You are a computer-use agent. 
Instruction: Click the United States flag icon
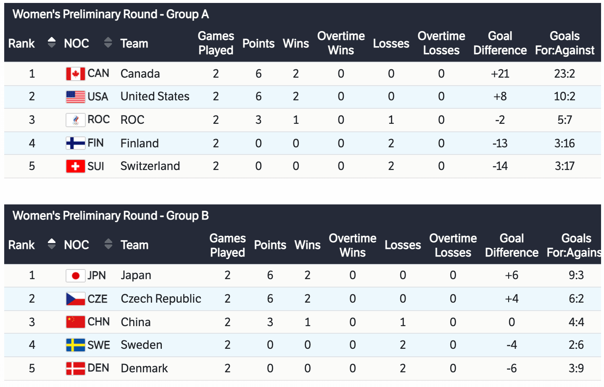pos(75,97)
